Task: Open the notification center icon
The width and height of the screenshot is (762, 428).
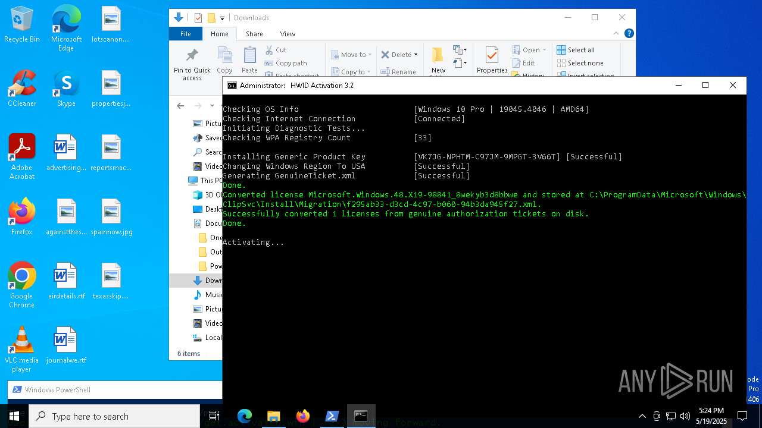Action: point(742,416)
